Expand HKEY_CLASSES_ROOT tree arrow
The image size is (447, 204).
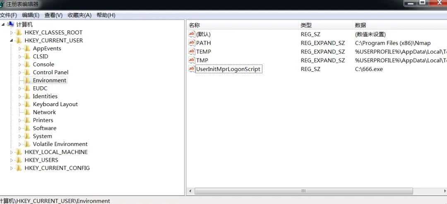click(x=12, y=33)
